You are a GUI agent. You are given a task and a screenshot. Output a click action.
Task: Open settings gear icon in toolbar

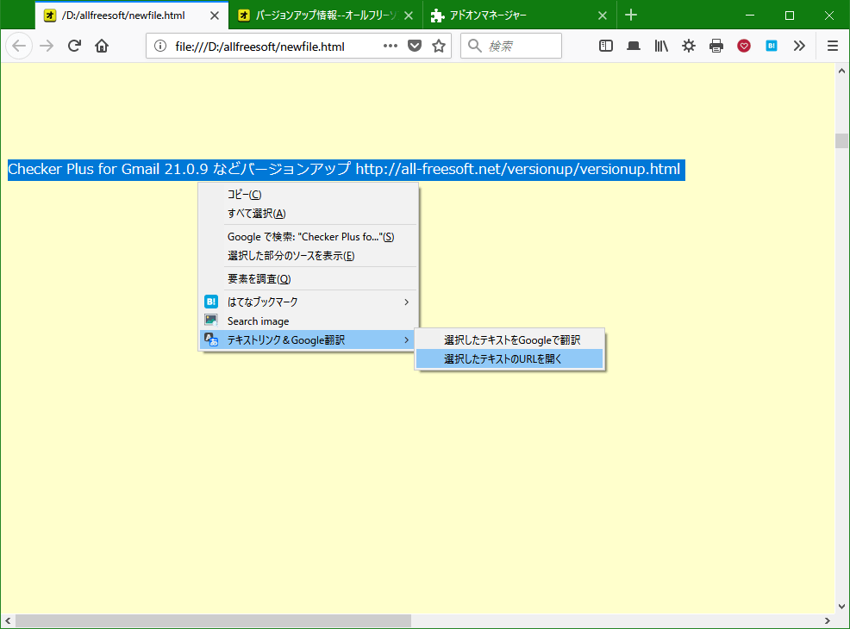(x=689, y=46)
